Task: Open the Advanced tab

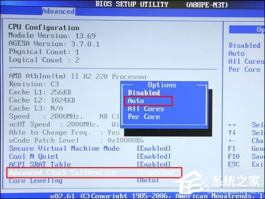Action: [x=58, y=12]
